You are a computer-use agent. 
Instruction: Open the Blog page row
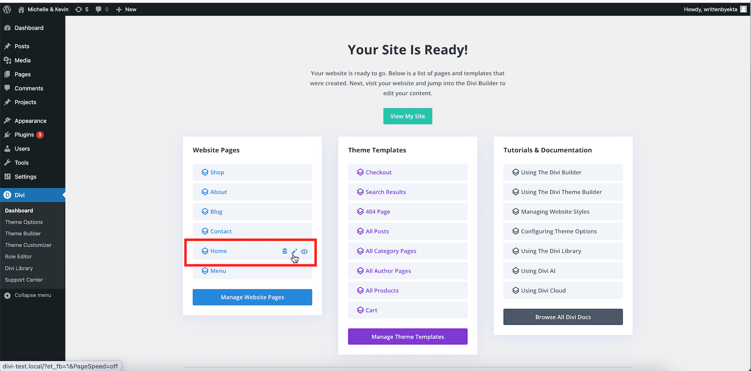click(x=252, y=211)
